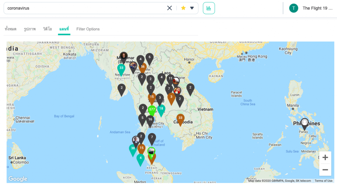Select the teal 18 cluster marker
The width and height of the screenshot is (337, 186).
point(161,110)
